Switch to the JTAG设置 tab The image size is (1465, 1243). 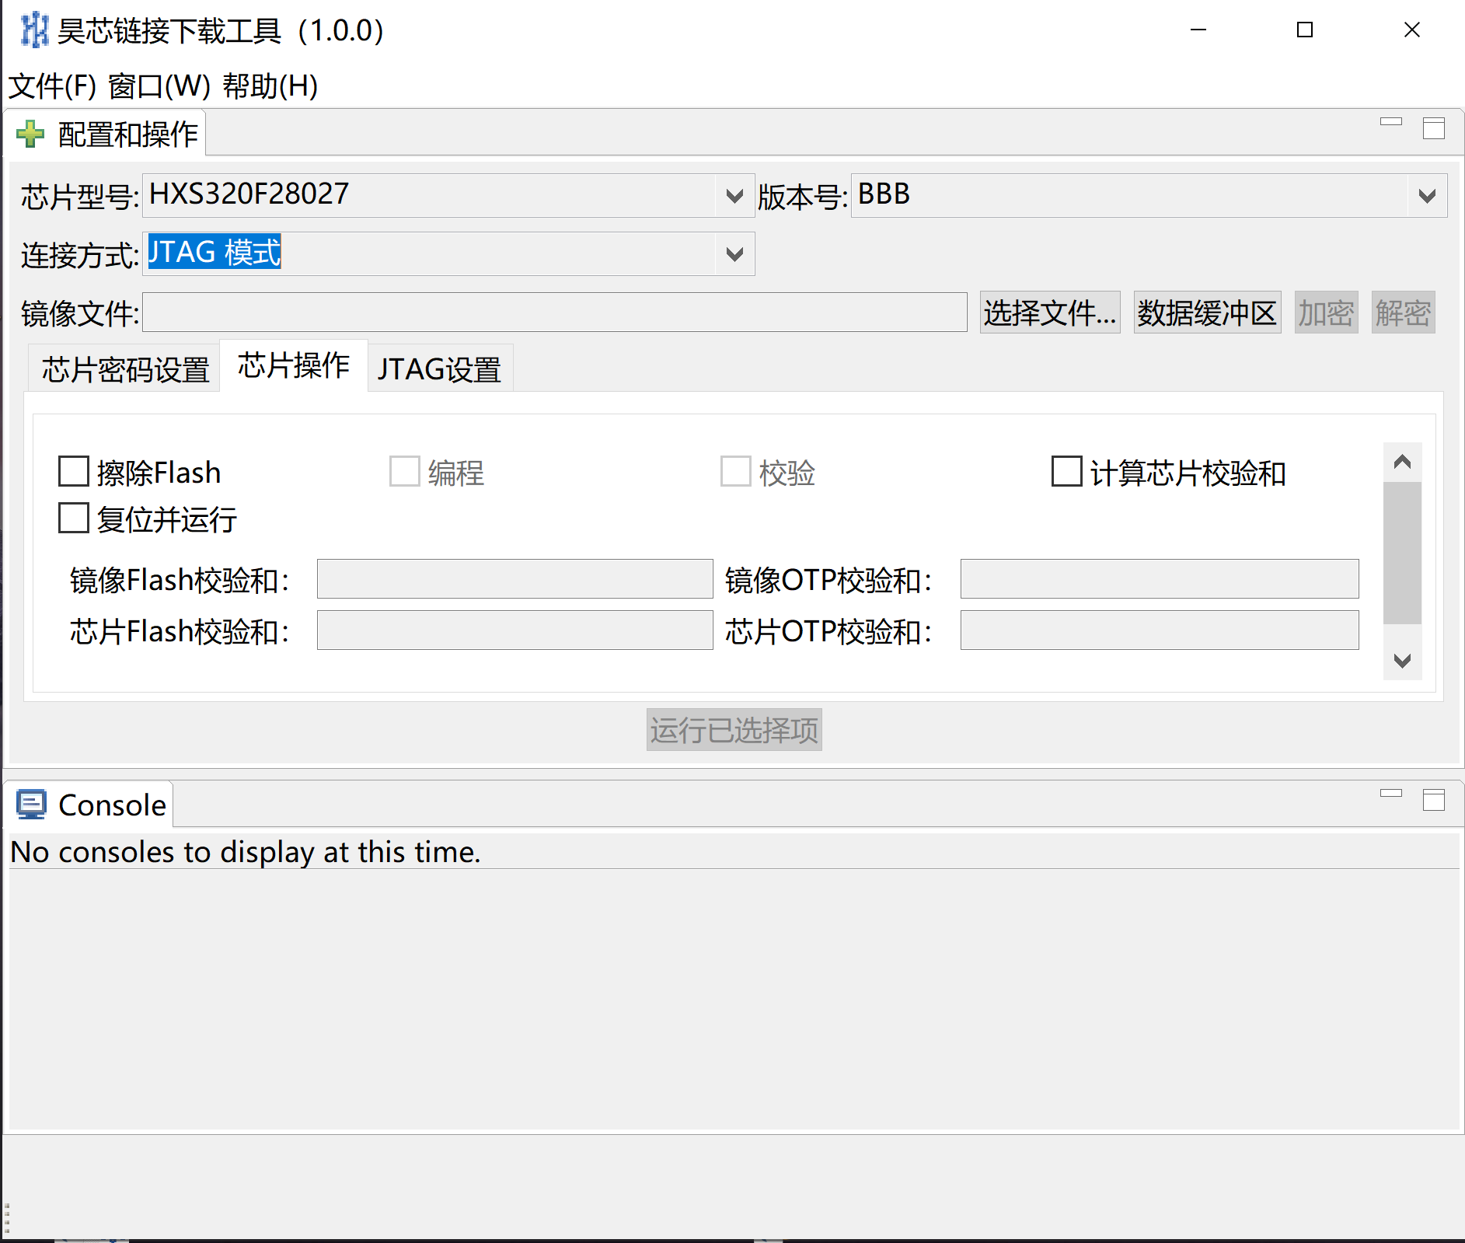click(x=440, y=369)
